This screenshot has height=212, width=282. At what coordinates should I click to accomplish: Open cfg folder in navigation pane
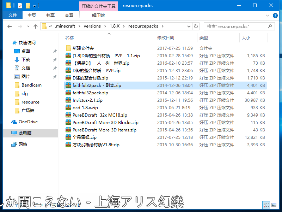(25, 94)
